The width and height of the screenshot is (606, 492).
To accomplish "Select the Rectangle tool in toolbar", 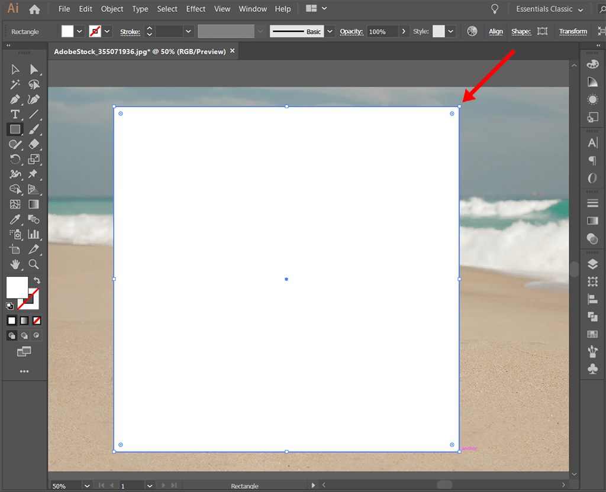I will [15, 130].
